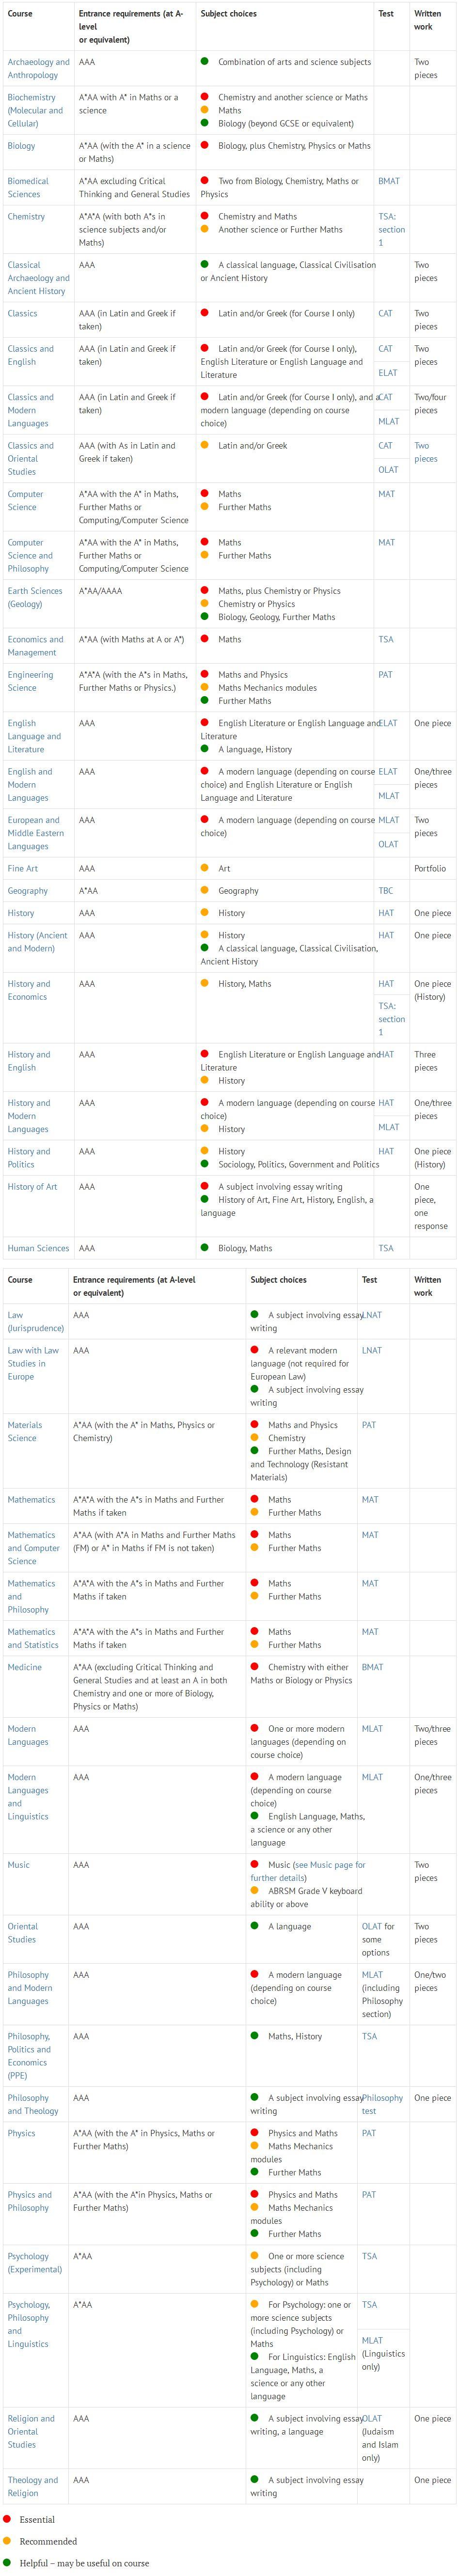
Task: Click the Theology and Religion link
Action: [x=33, y=2486]
